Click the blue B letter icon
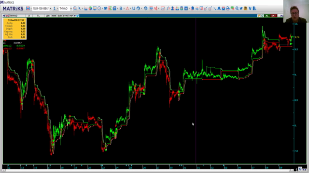Screen dimensions: 309x173 pyautogui.click(x=121, y=9)
